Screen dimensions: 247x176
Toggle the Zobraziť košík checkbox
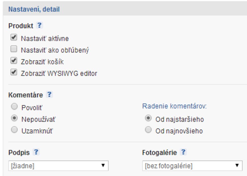(14, 61)
